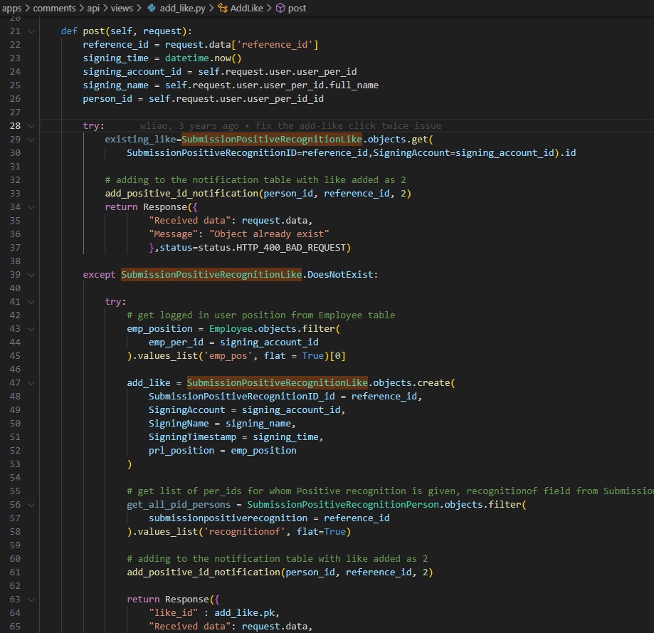Click "Received data" string on line 65
Viewport: 654px width, 633px height.
(x=190, y=627)
